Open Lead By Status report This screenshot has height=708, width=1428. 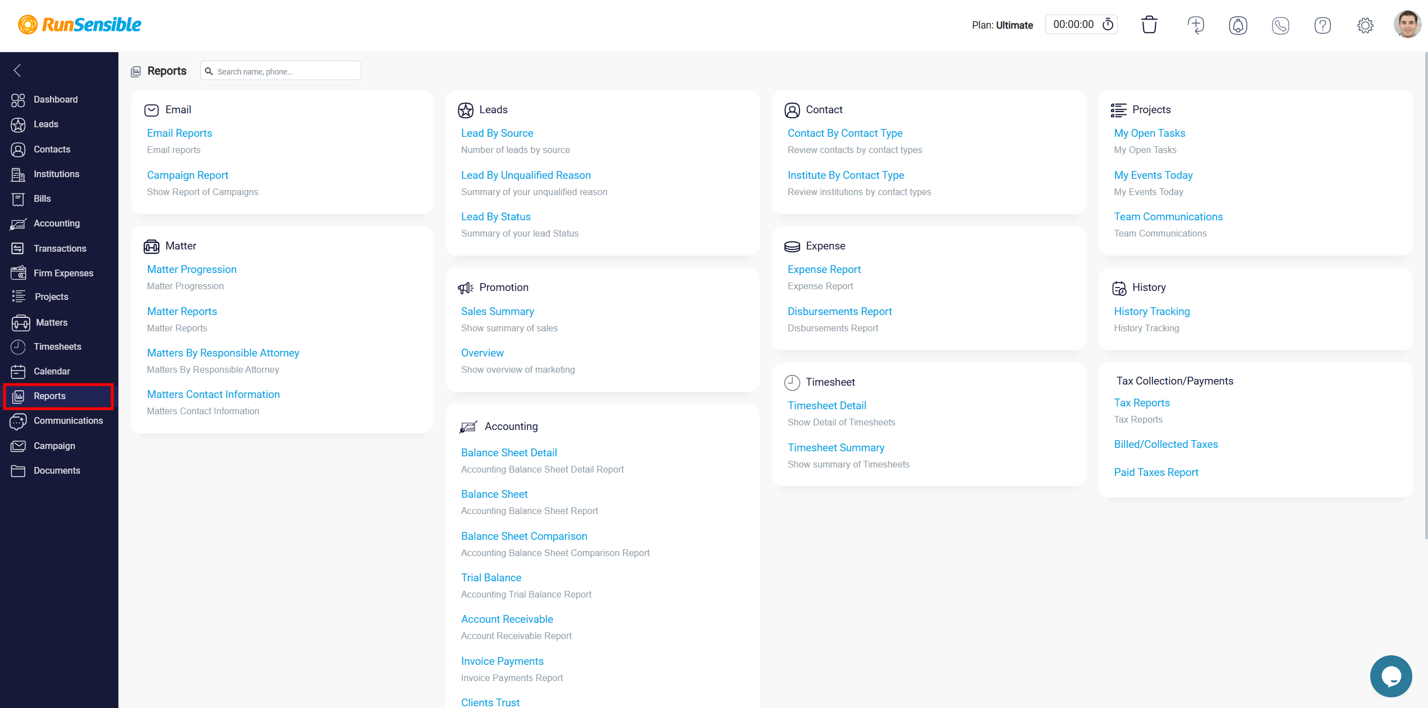[496, 217]
